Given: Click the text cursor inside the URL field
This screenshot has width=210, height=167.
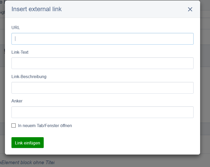Looking at the screenshot, I should 15,39.
